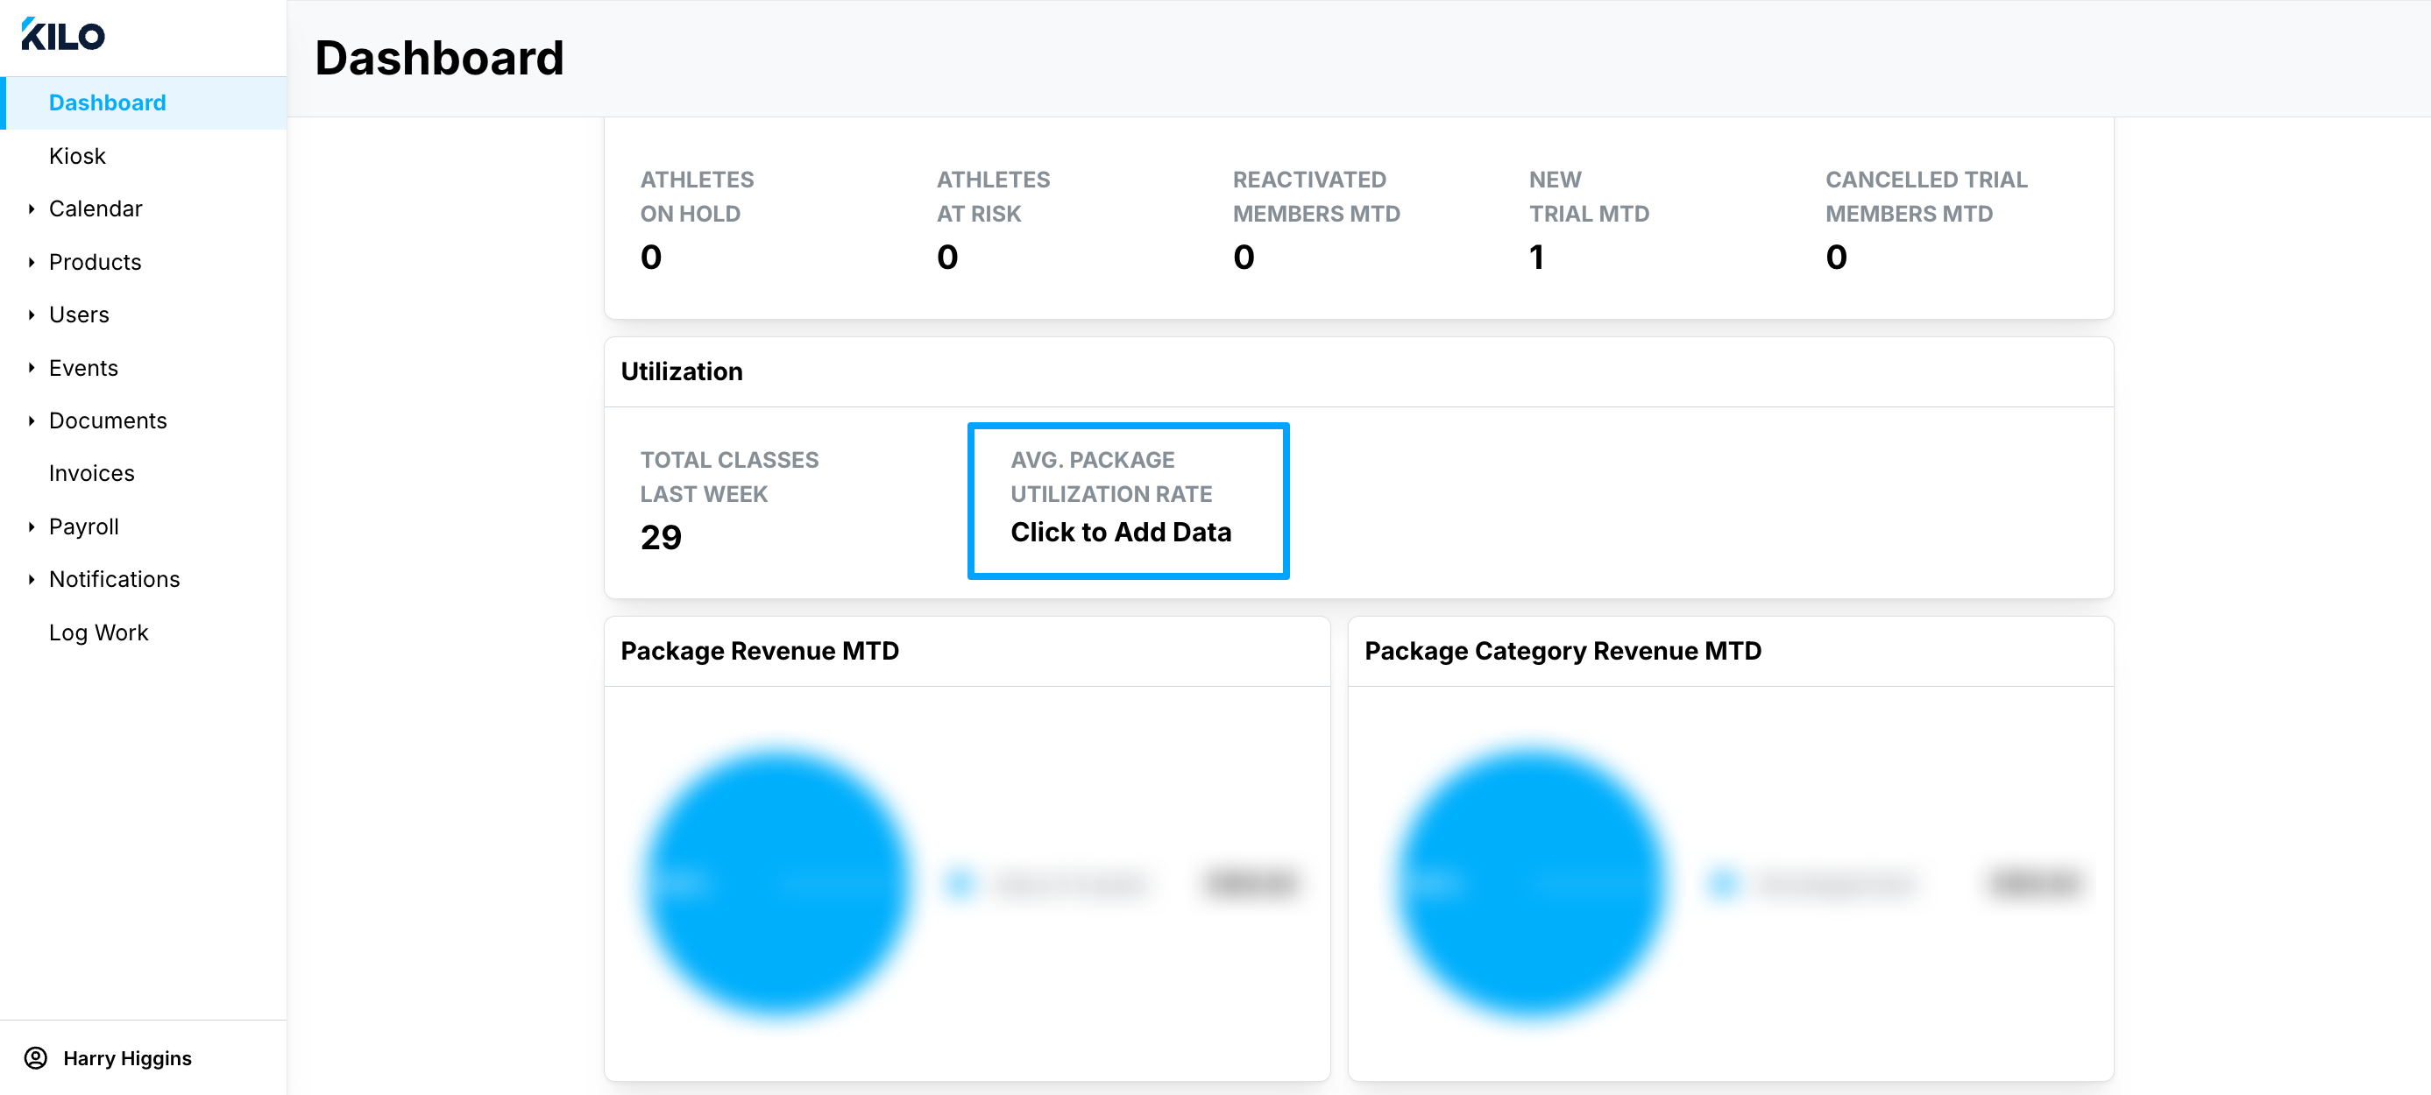Image resolution: width=2431 pixels, height=1095 pixels.
Task: Expand the Documents tree arrow
Action: [32, 420]
